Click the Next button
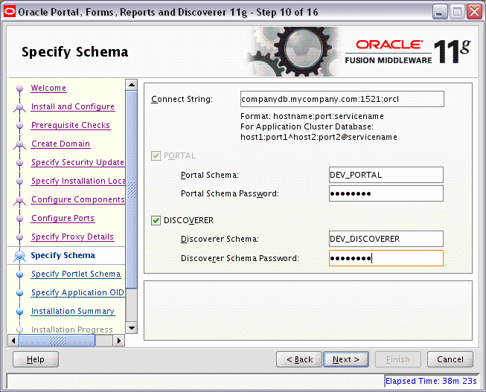 point(346,359)
